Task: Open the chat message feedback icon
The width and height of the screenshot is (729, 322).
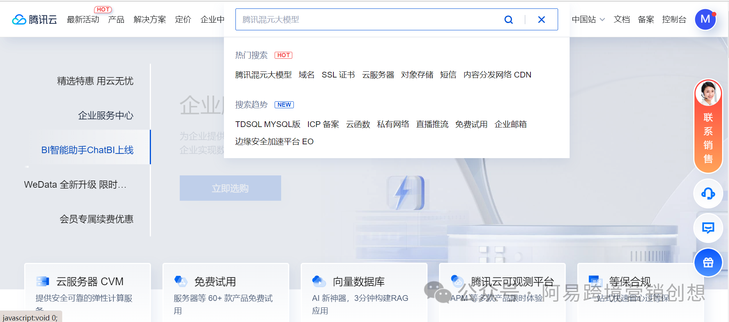Action: click(x=708, y=228)
